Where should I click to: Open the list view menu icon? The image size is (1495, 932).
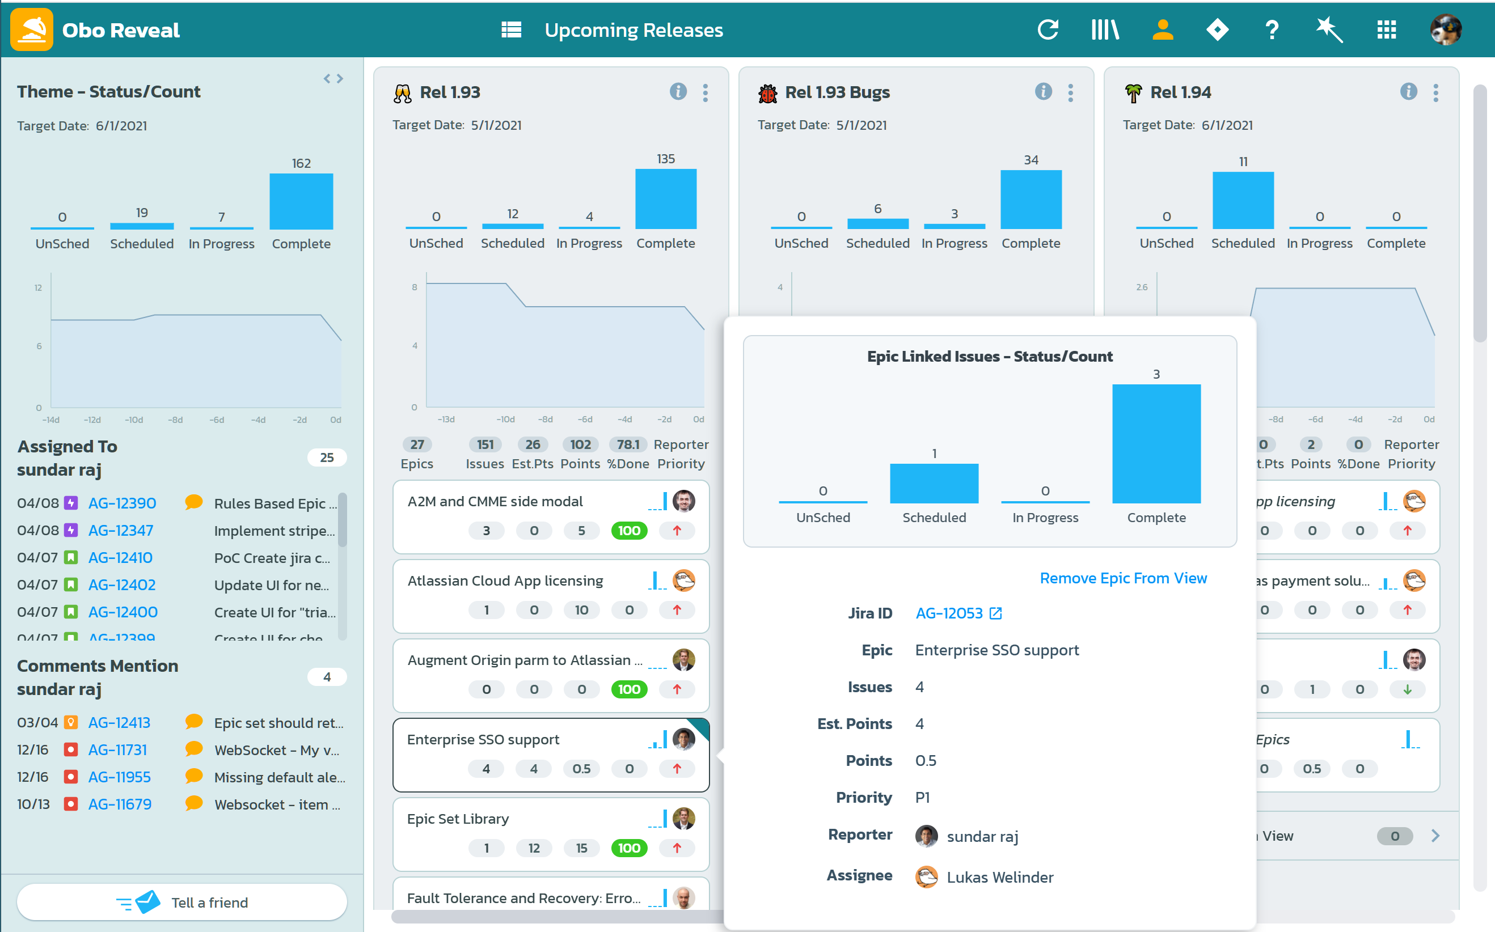pos(511,29)
